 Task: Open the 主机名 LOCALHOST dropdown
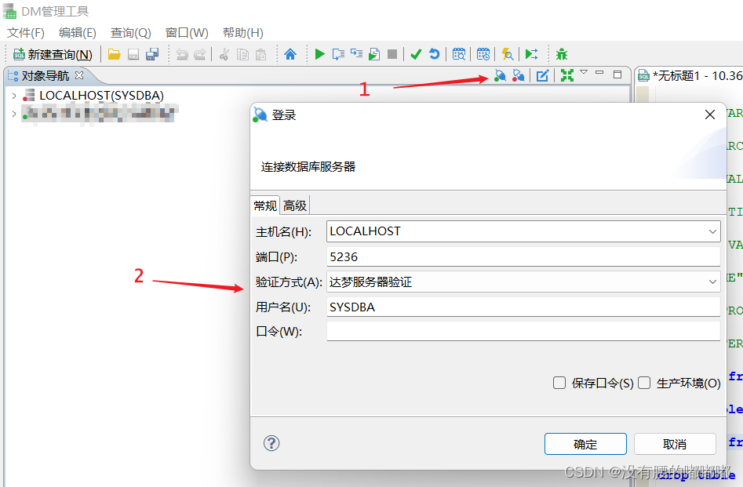tap(712, 231)
